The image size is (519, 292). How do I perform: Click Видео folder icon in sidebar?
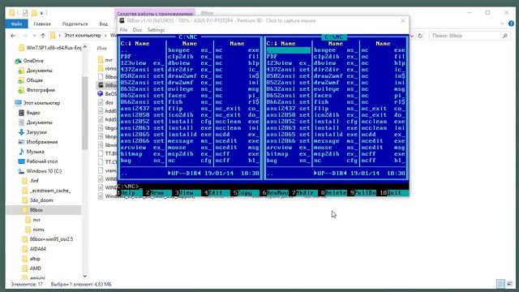(x=21, y=113)
